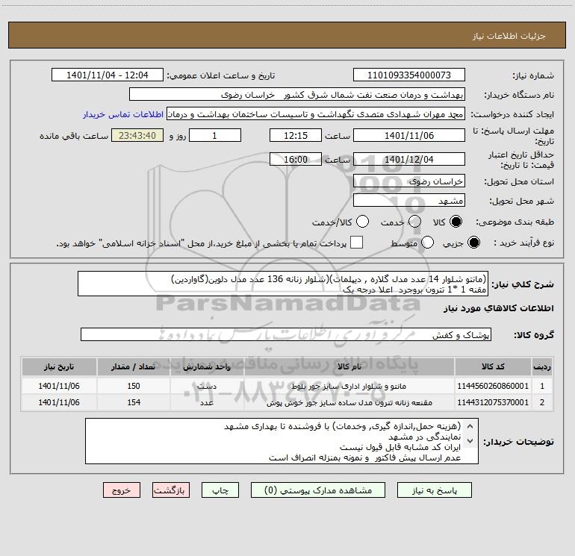The image size is (575, 556).
Task: Click the نام کالا column header
Action: pyautogui.click(x=349, y=366)
